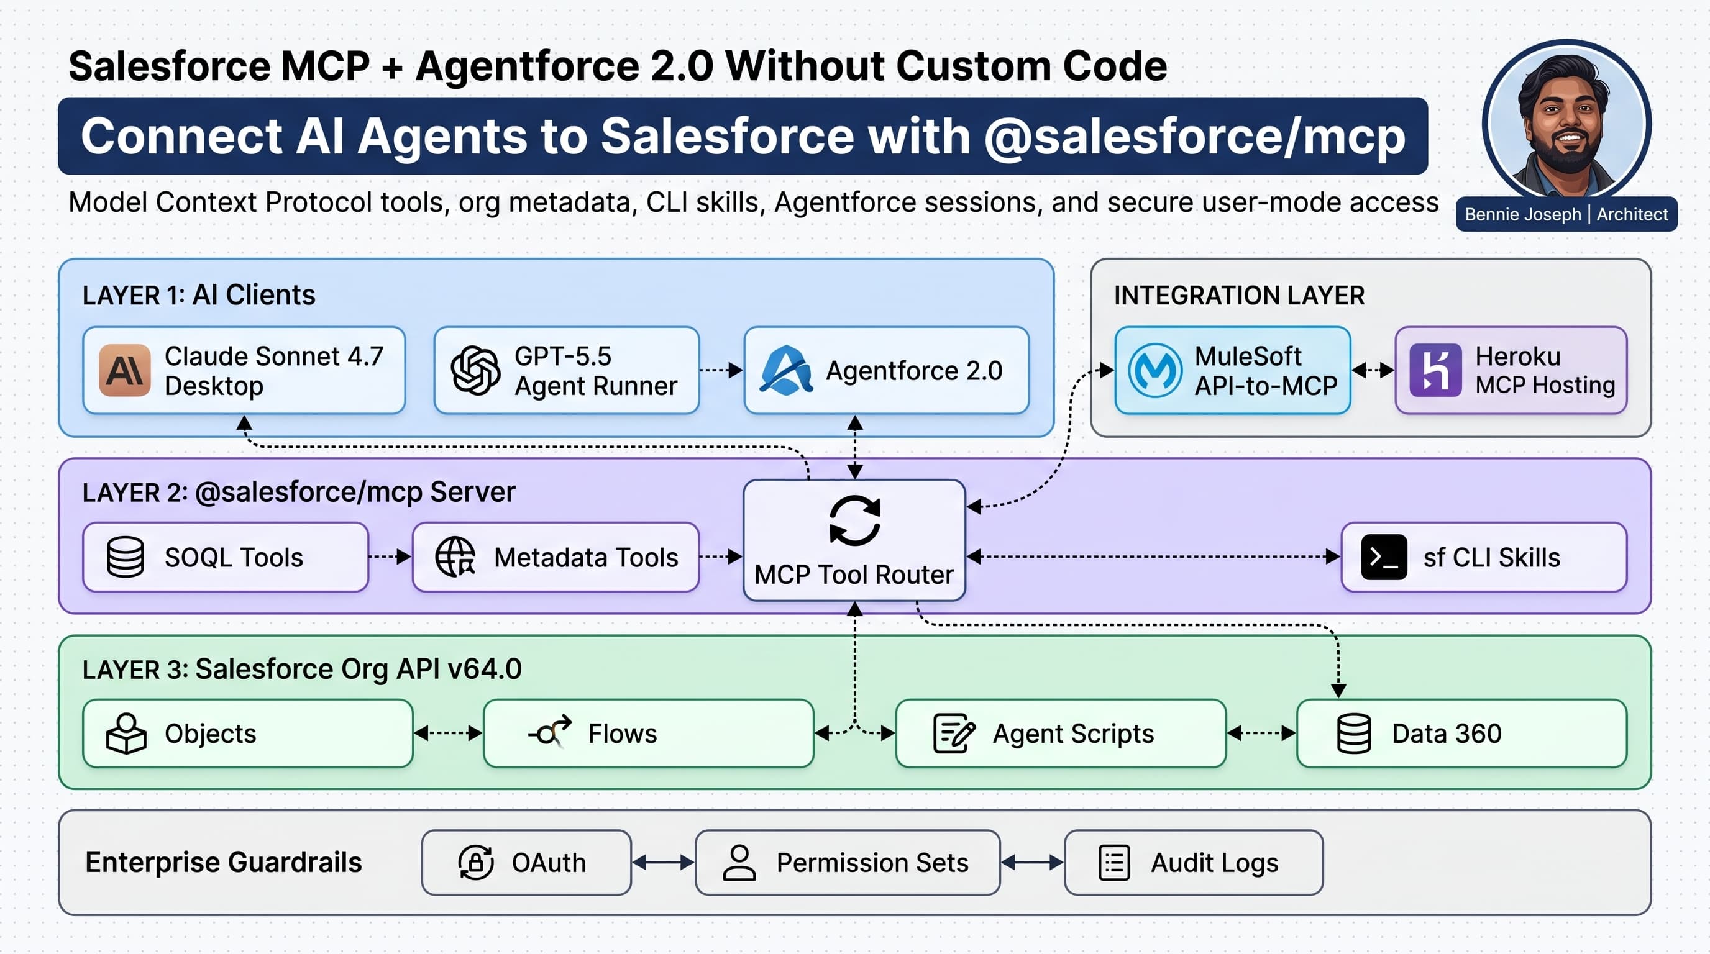This screenshot has height=954, width=1710.
Task: Click the 'Salesforce MCP + Agentforce 2.0' title
Action: (x=618, y=66)
